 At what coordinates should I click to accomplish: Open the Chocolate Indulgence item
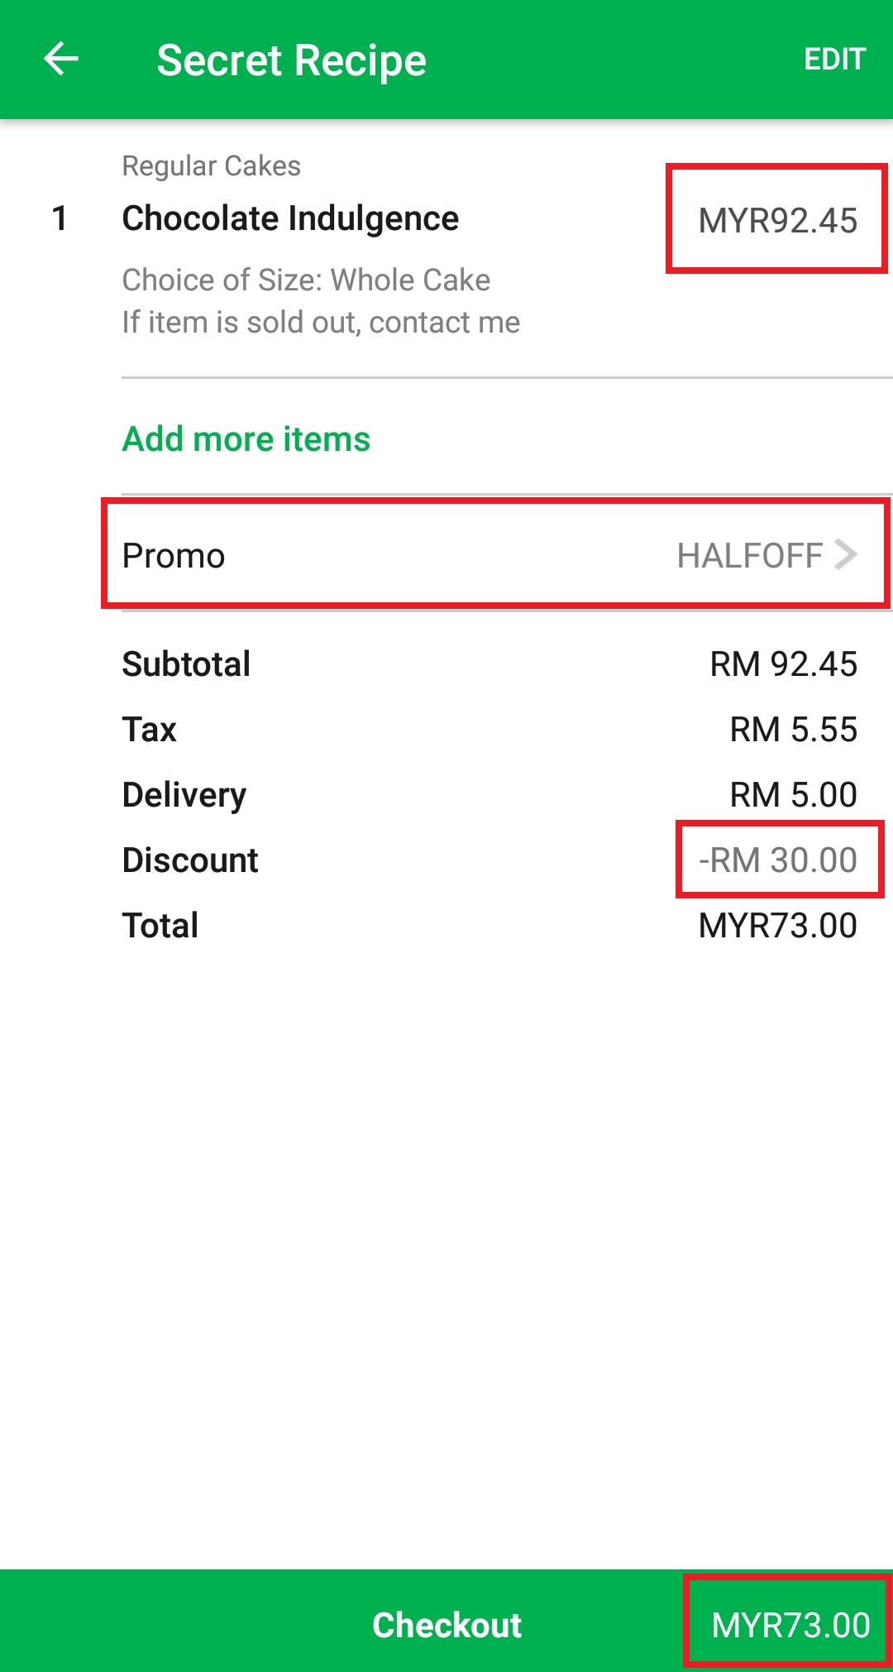click(x=290, y=218)
